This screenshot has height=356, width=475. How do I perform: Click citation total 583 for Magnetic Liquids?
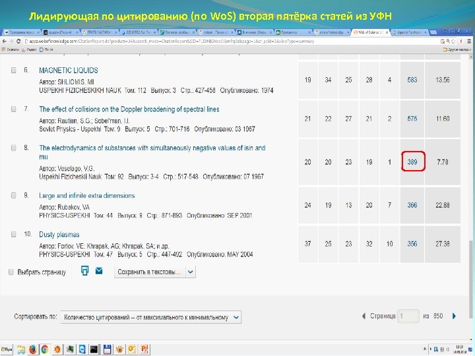click(x=412, y=80)
